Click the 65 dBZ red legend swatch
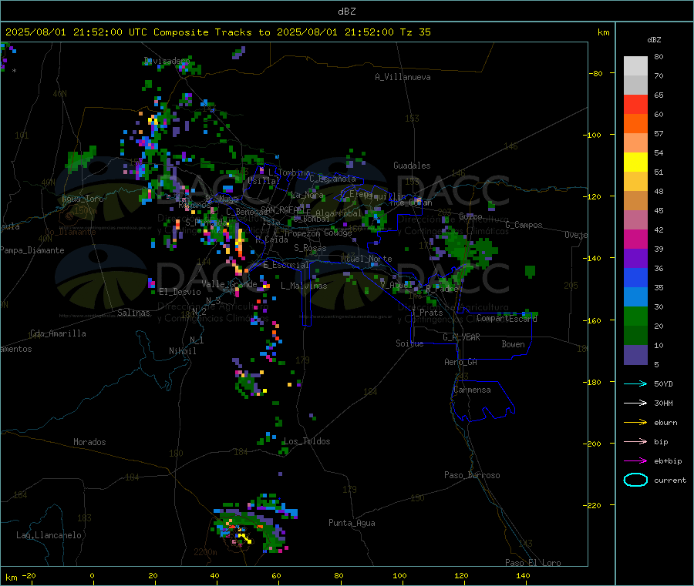 click(x=635, y=104)
